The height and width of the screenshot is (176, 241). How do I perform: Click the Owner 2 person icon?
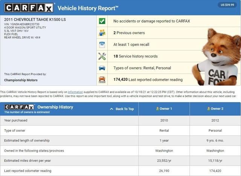[x=209, y=108]
